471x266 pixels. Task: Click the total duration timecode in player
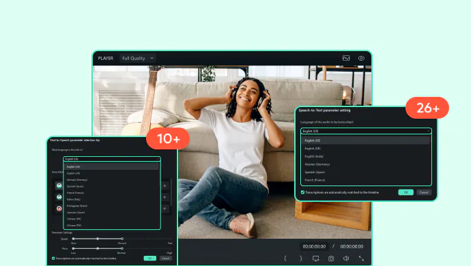[x=352, y=246]
